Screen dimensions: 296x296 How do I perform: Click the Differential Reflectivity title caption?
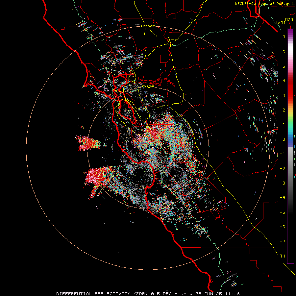tap(148, 294)
